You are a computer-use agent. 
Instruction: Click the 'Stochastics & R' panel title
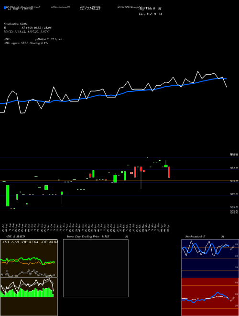click(195, 237)
